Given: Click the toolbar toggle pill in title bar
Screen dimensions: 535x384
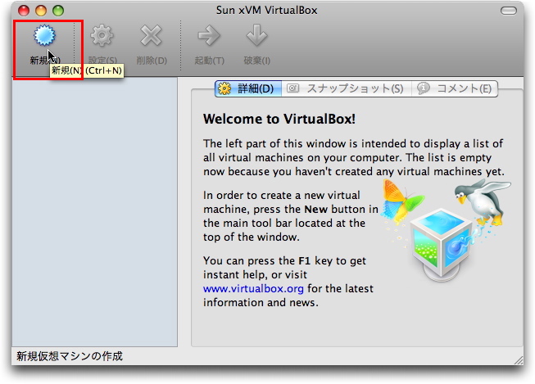Looking at the screenshot, I should [x=509, y=11].
